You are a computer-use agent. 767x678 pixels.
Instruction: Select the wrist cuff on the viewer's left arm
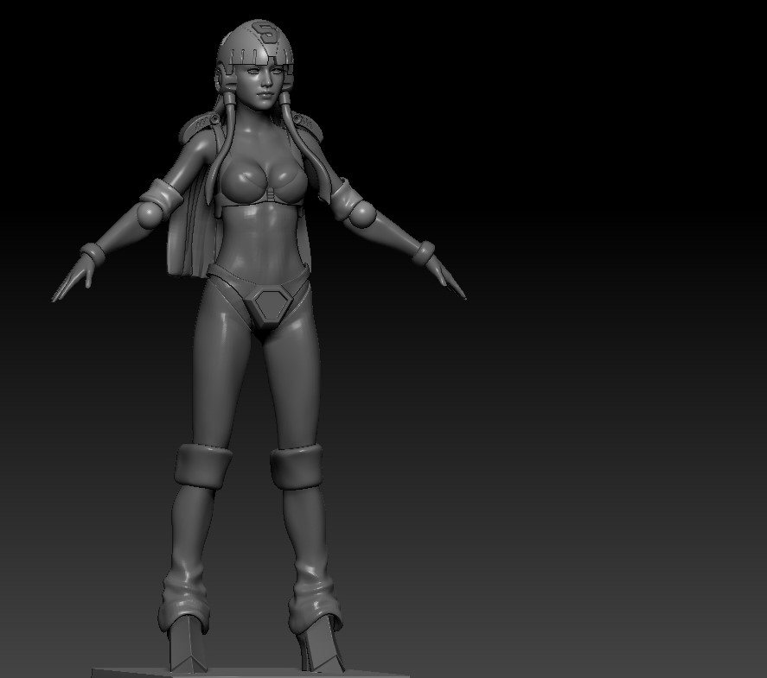(93, 253)
